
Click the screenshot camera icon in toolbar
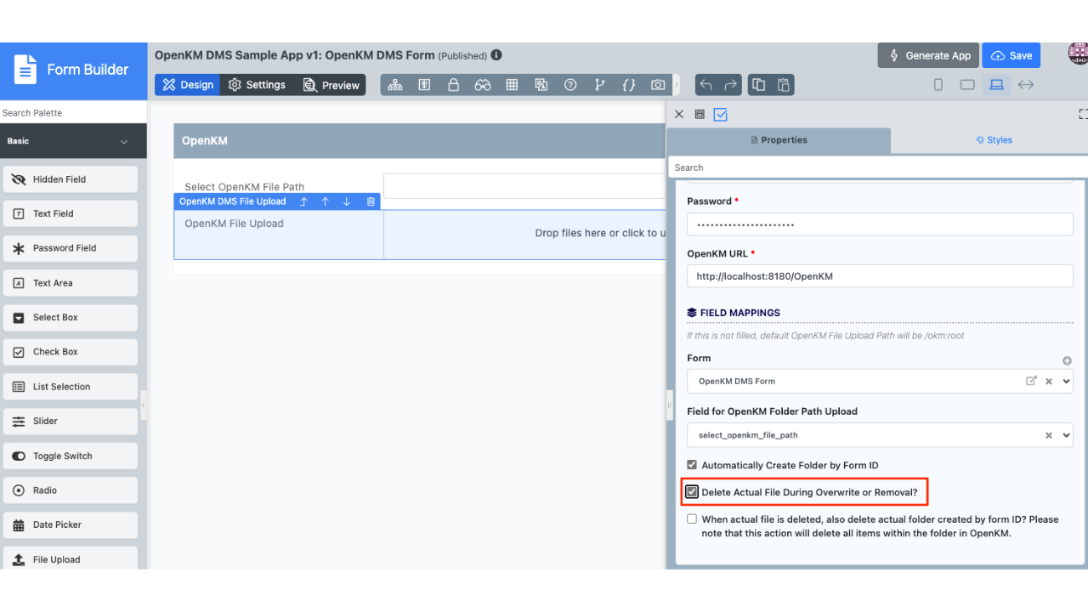(658, 85)
